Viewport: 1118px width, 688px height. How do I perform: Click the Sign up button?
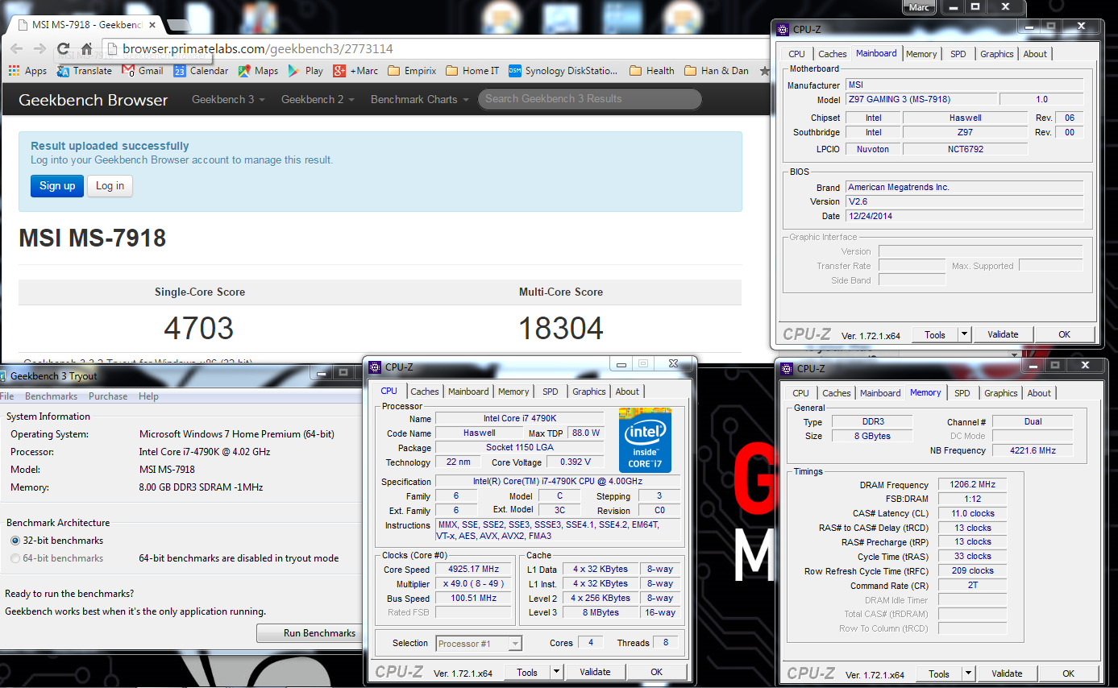[x=57, y=185]
